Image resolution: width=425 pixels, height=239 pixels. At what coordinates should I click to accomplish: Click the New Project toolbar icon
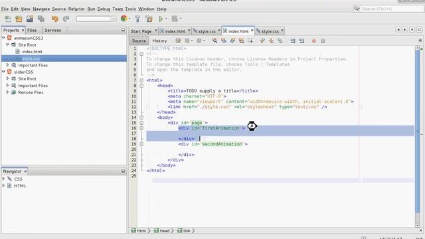click(19, 19)
